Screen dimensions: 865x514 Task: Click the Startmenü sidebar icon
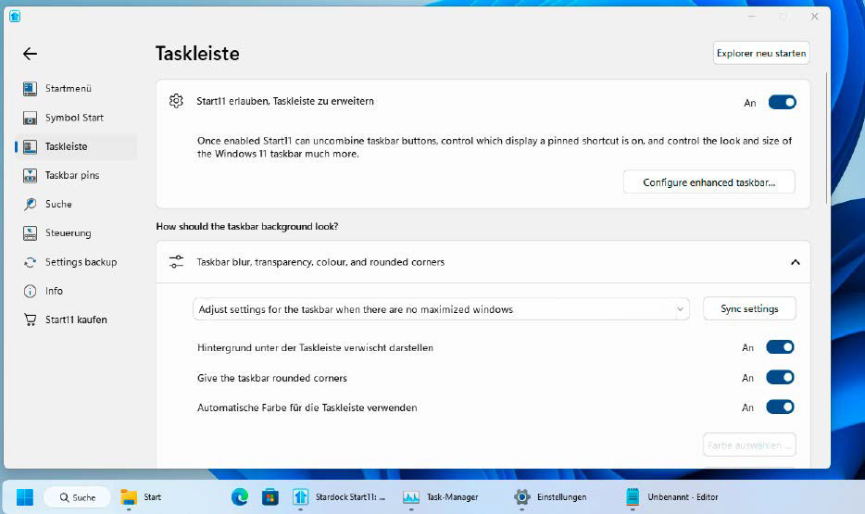[30, 88]
